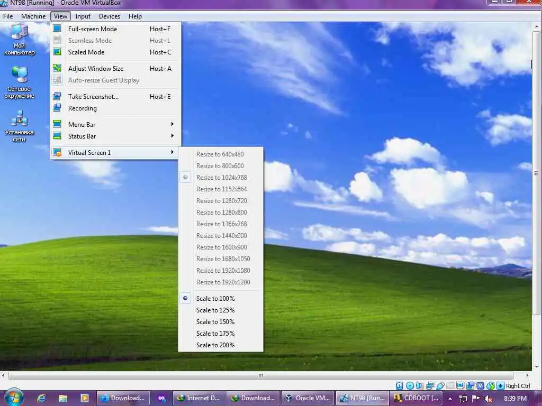This screenshot has height=406, width=542.
Task: Click the horizontal scrollbar thumb
Action: point(260,375)
